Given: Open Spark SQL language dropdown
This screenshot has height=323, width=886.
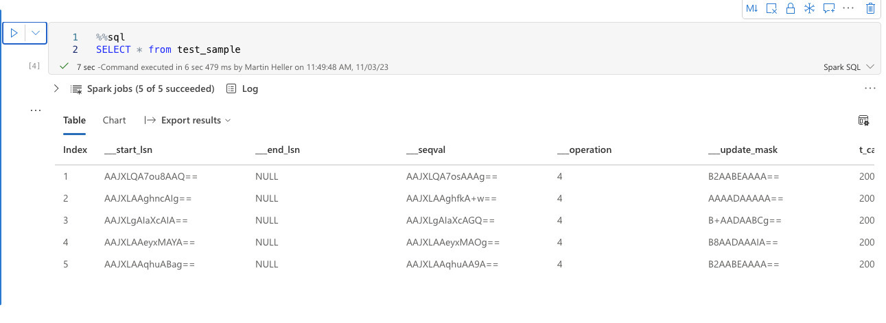Looking at the screenshot, I should click(x=849, y=67).
